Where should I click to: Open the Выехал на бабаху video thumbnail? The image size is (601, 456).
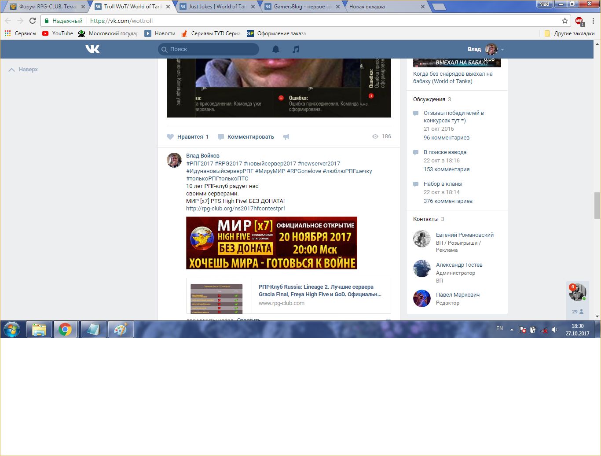457,63
